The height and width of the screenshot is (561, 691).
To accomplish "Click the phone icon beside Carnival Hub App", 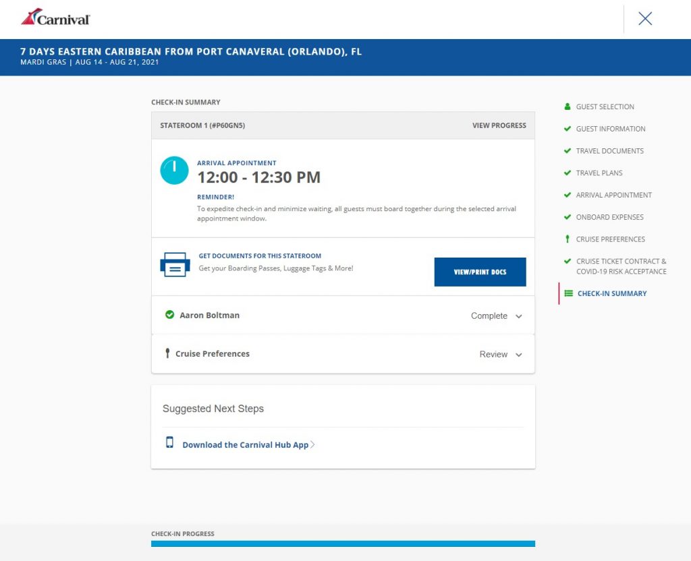I will click(x=169, y=443).
